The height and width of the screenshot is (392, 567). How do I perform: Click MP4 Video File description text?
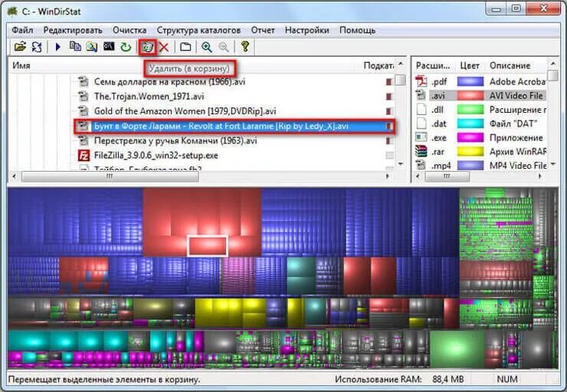(518, 166)
